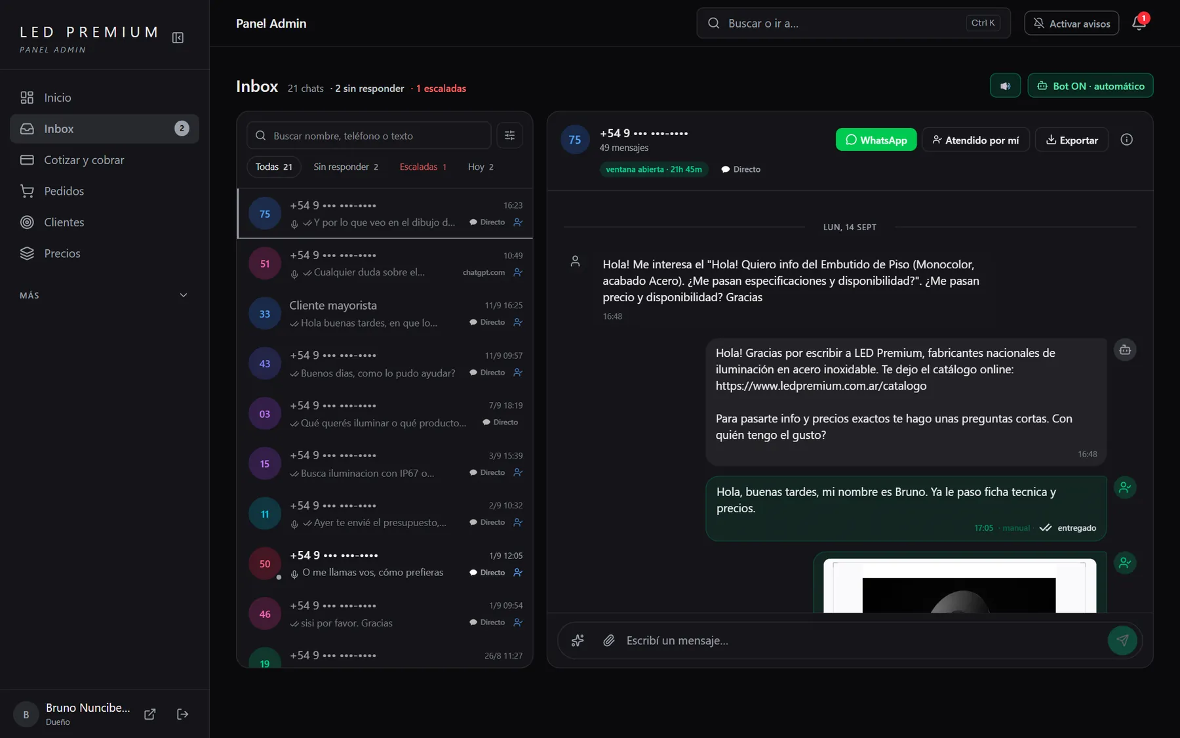1180x738 pixels.
Task: Open chat 'Buenos dias, como lo pudo ayudar?'
Action: tap(385, 364)
